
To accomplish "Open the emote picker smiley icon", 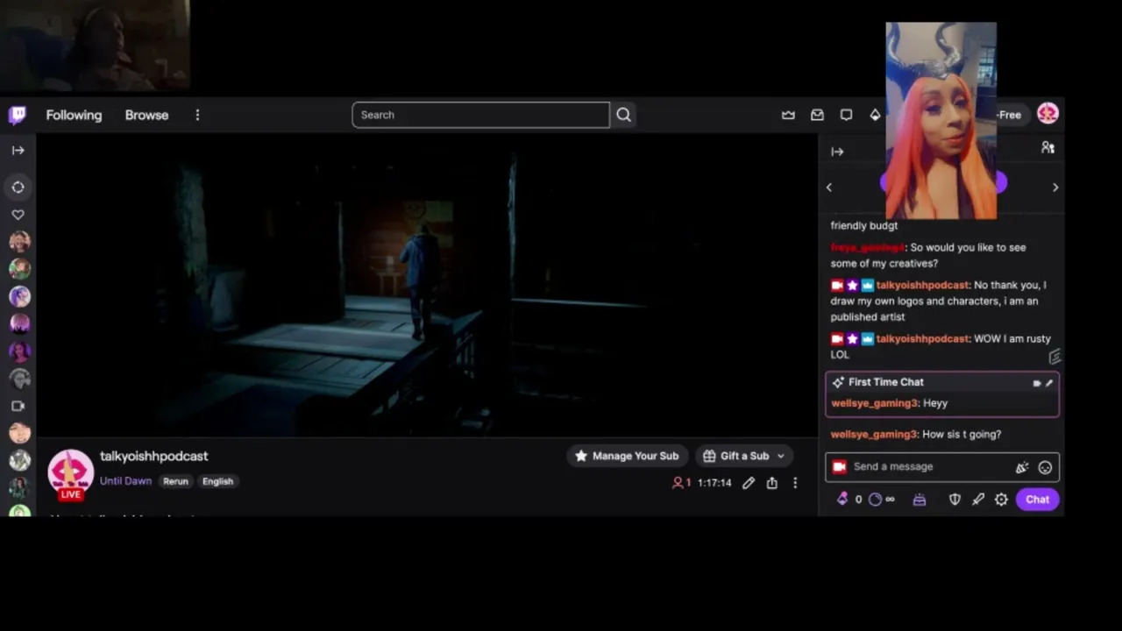I will click(1045, 467).
